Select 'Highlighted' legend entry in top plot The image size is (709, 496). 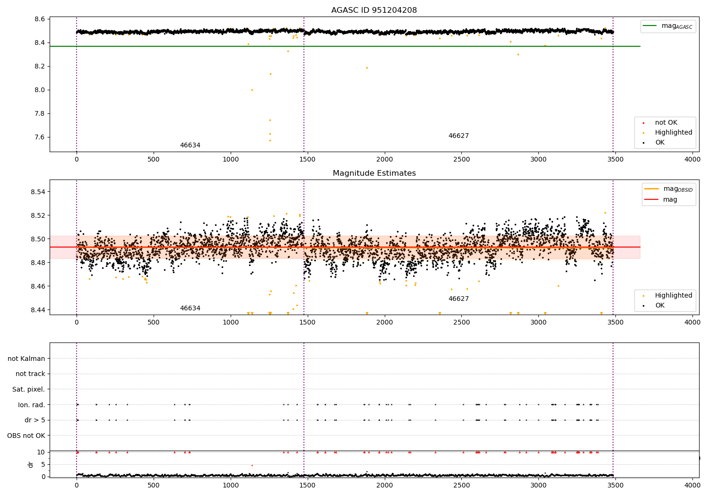(674, 133)
